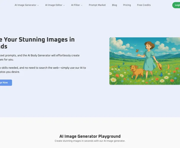Image resolution: width=180 pixels, height=148 pixels.
Task: Go to Prompt Market page
Action: (97, 5)
